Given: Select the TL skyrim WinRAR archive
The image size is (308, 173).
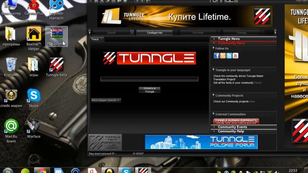Looking at the screenshot, I should (56, 37).
